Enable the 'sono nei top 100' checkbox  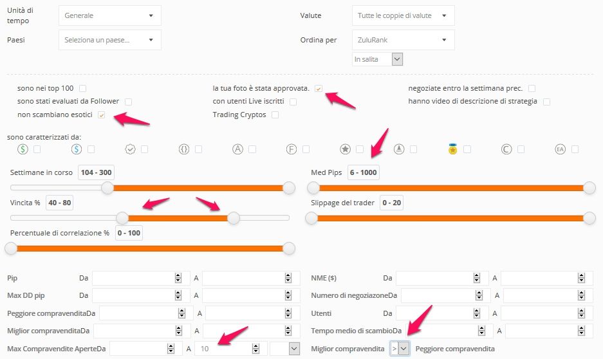pyautogui.click(x=82, y=88)
